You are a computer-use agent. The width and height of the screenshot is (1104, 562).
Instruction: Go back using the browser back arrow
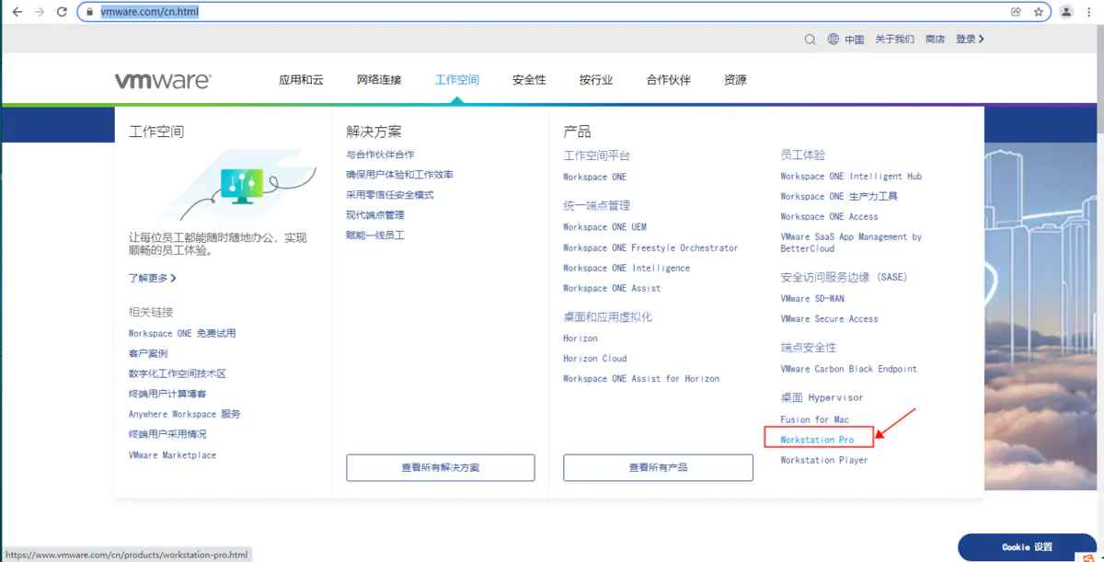pyautogui.click(x=17, y=12)
